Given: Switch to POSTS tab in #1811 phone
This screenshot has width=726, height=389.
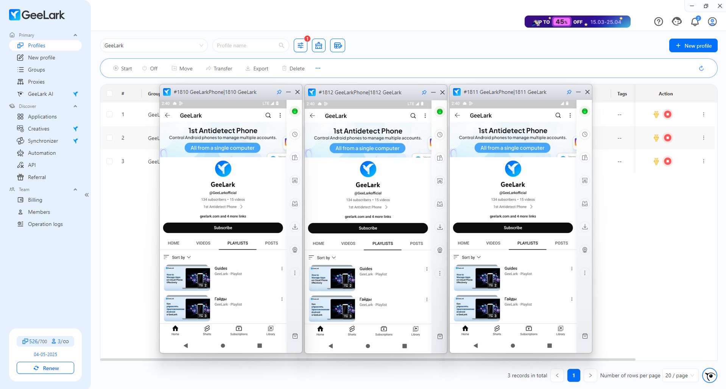Looking at the screenshot, I should pos(561,243).
